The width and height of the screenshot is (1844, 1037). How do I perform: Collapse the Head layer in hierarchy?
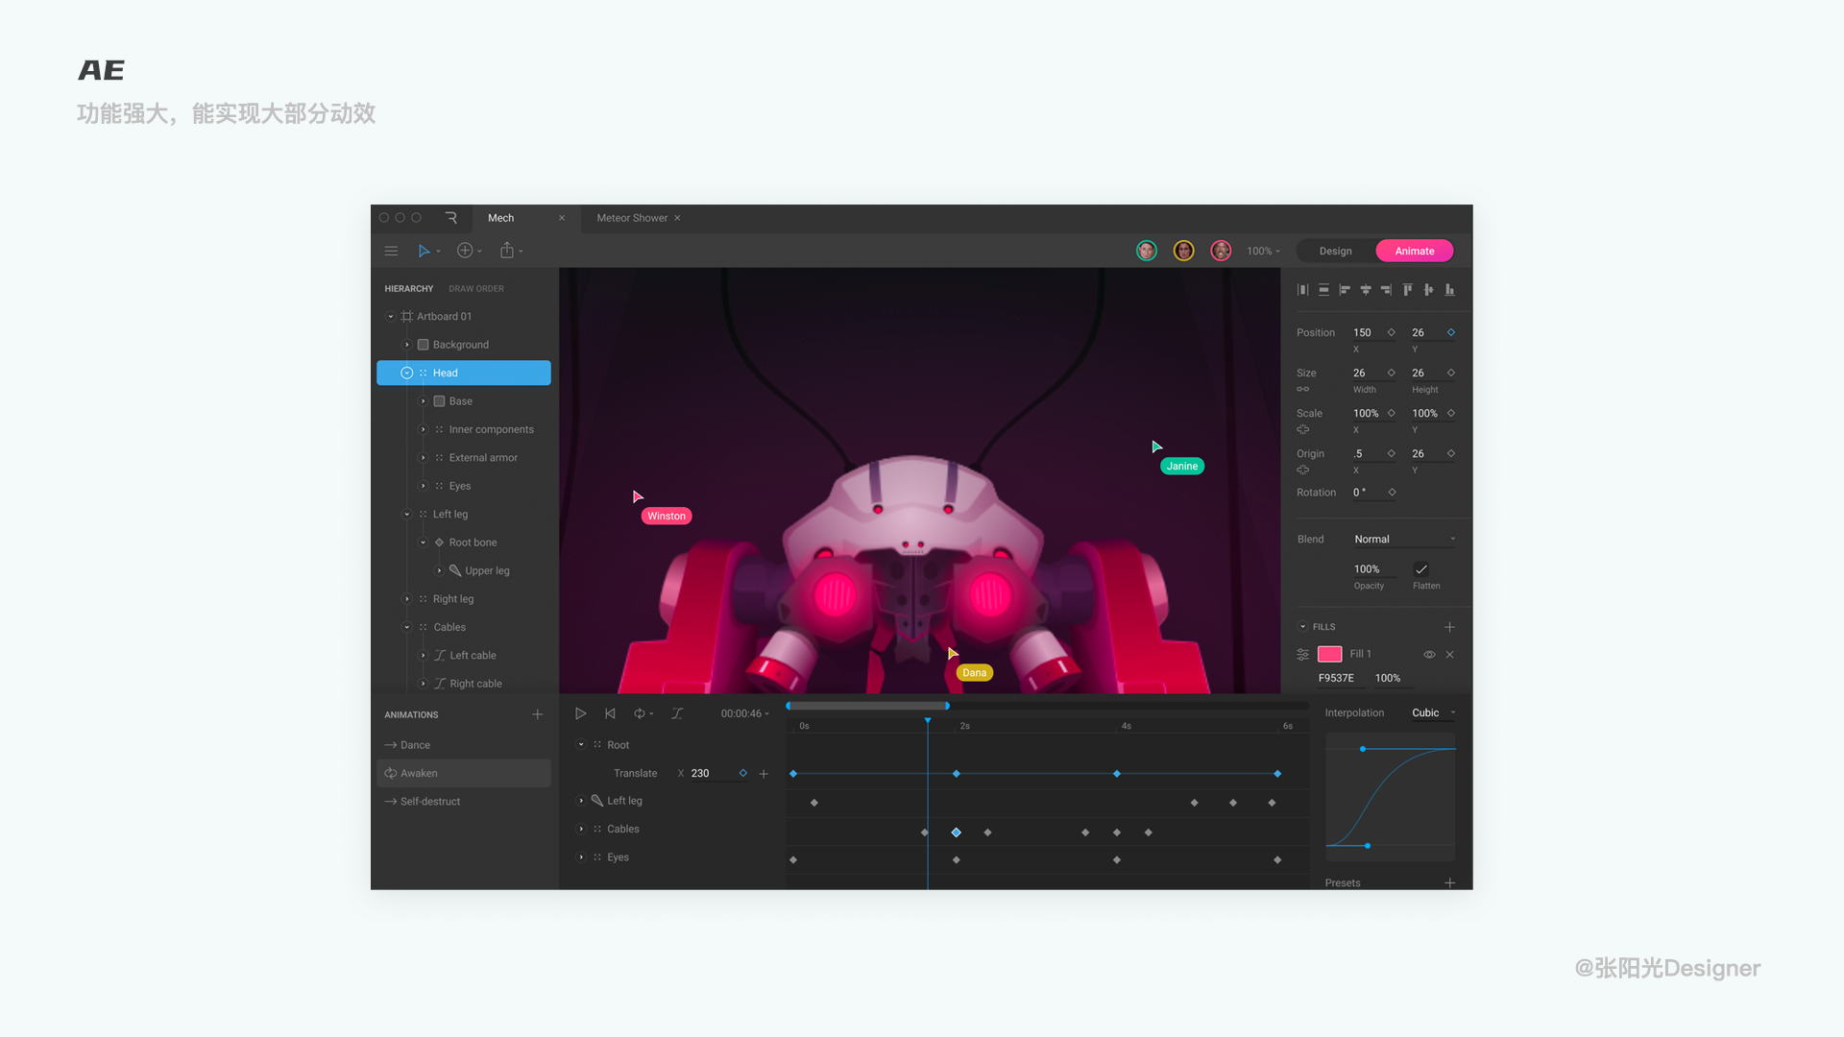click(x=406, y=373)
